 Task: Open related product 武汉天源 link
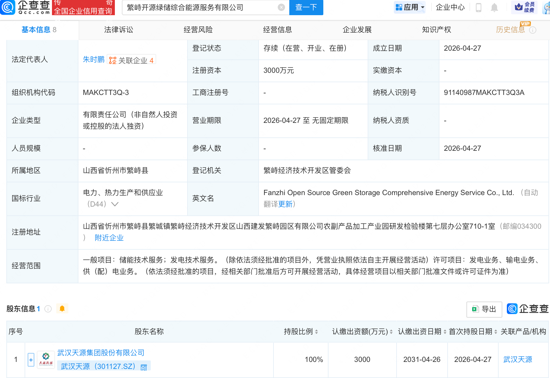(x=518, y=359)
